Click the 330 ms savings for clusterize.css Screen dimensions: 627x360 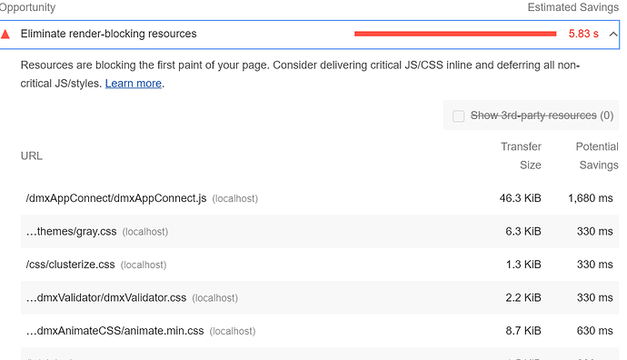(x=594, y=265)
